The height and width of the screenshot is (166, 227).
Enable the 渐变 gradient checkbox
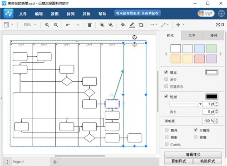pos(166,79)
